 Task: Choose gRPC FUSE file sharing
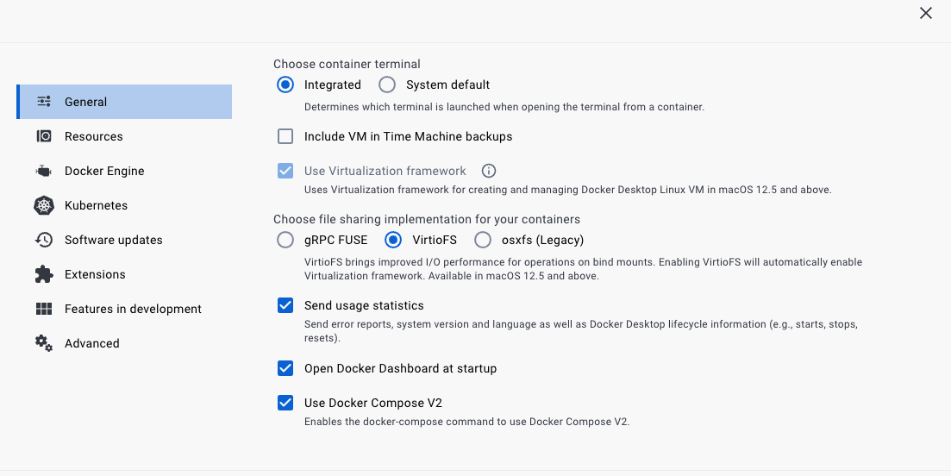coord(285,240)
